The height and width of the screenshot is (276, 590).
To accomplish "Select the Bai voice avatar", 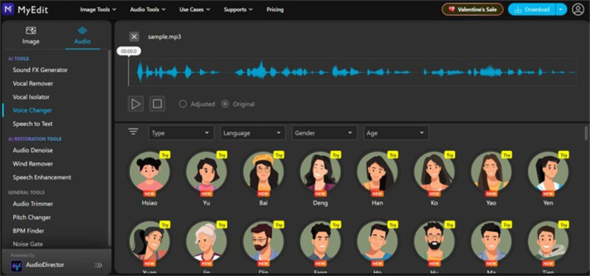I will pyautogui.click(x=263, y=171).
